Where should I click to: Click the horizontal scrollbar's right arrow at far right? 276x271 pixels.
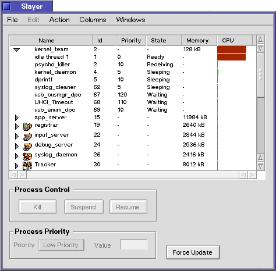(252, 175)
